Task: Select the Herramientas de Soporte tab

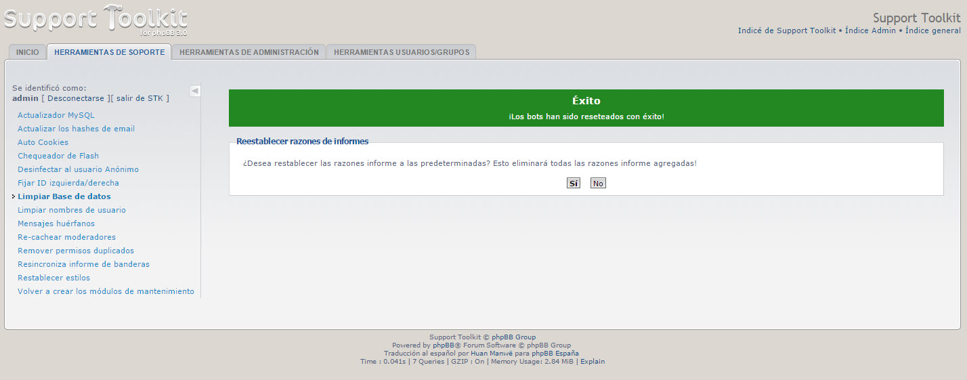Action: click(x=109, y=52)
